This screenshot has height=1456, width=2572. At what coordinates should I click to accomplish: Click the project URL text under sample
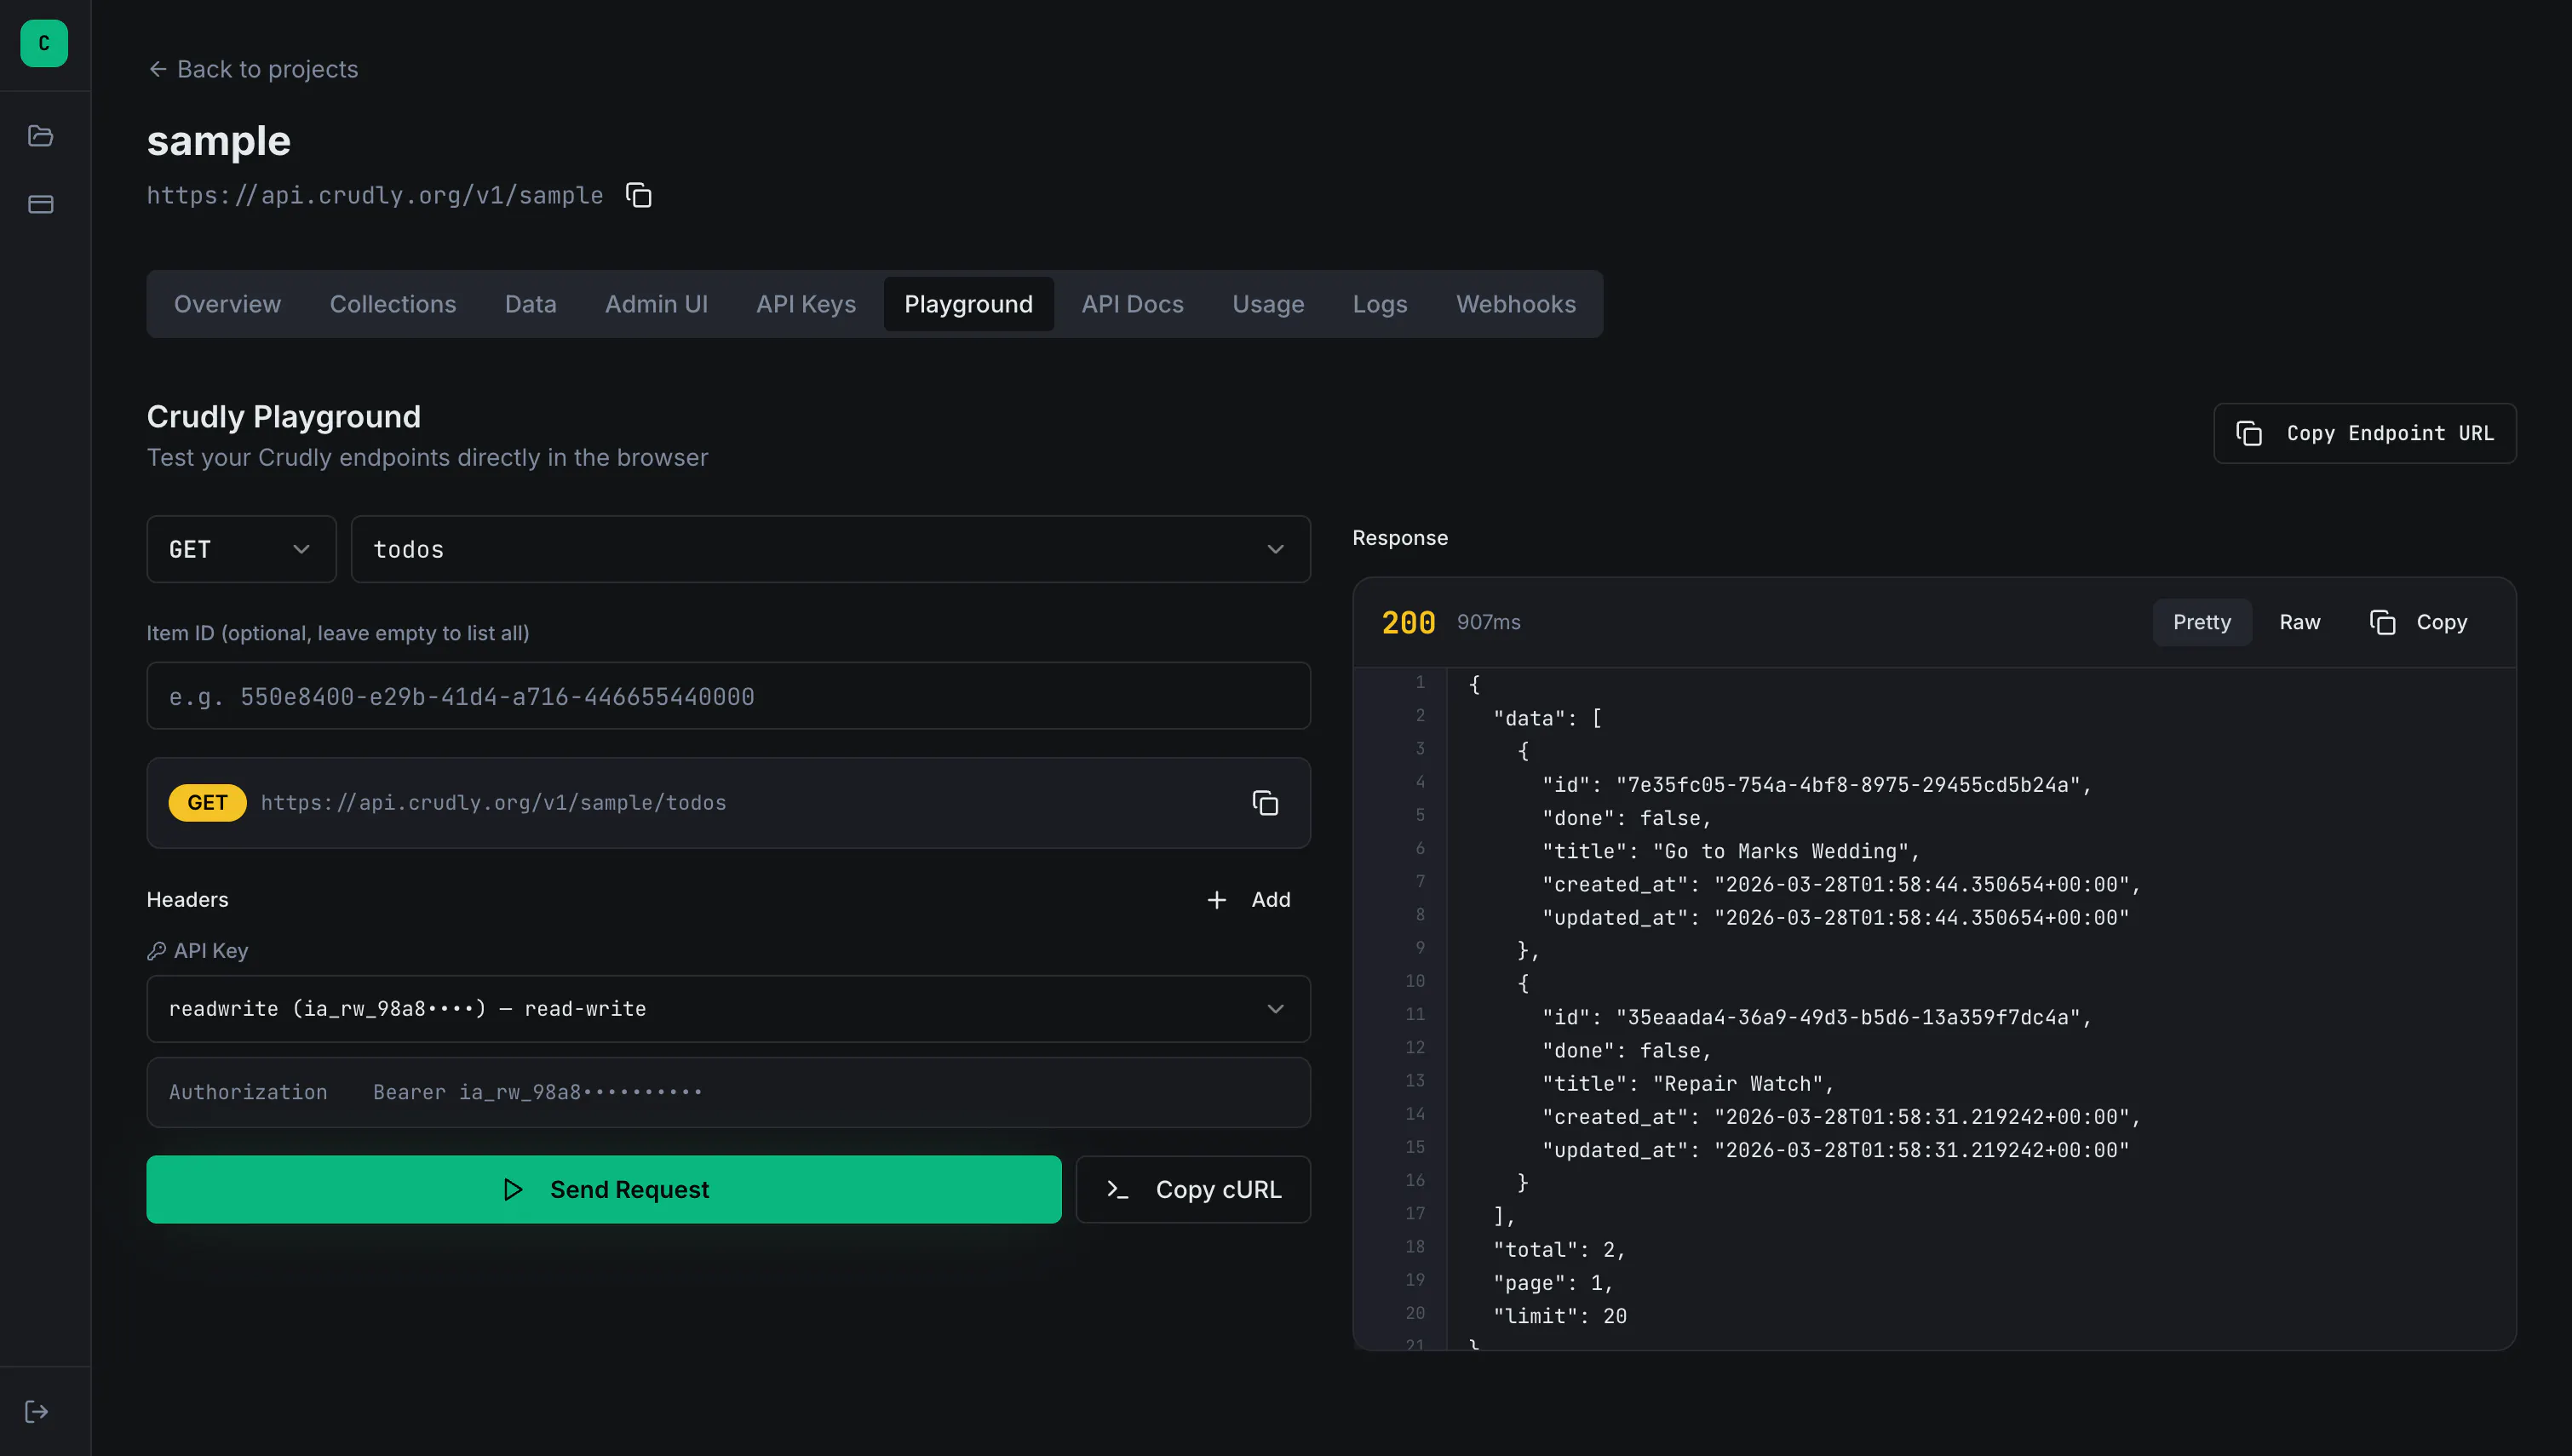(x=375, y=195)
